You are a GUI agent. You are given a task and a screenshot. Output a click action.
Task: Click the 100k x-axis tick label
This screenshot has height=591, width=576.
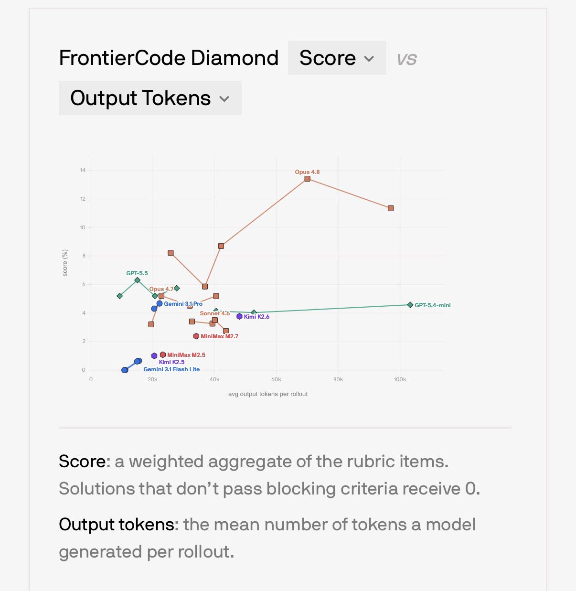click(400, 379)
